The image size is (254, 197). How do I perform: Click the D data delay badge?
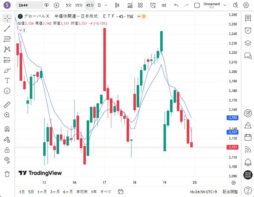(144, 16)
